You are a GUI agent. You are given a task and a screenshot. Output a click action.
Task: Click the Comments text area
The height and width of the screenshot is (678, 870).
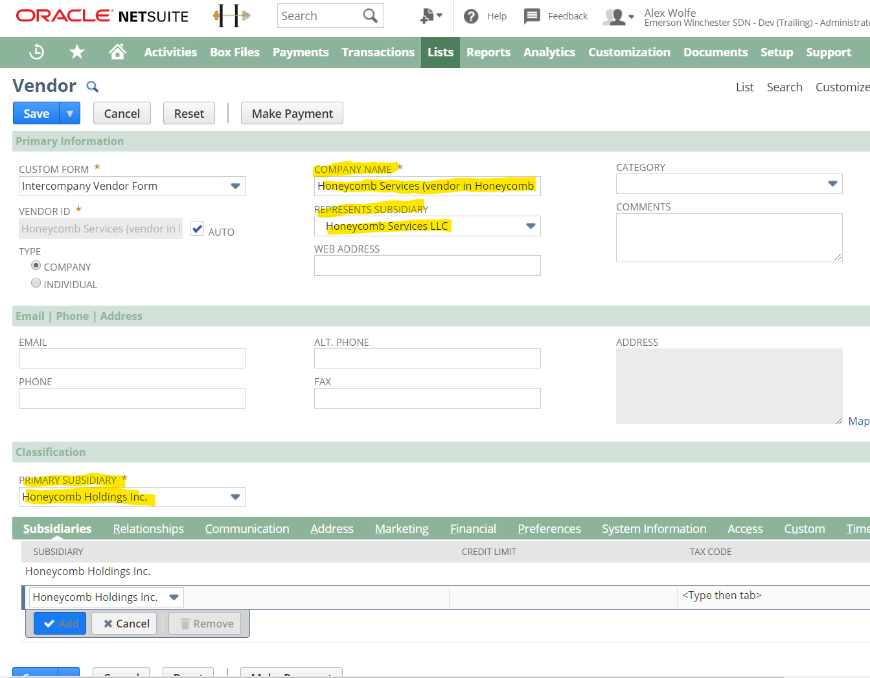pos(729,238)
